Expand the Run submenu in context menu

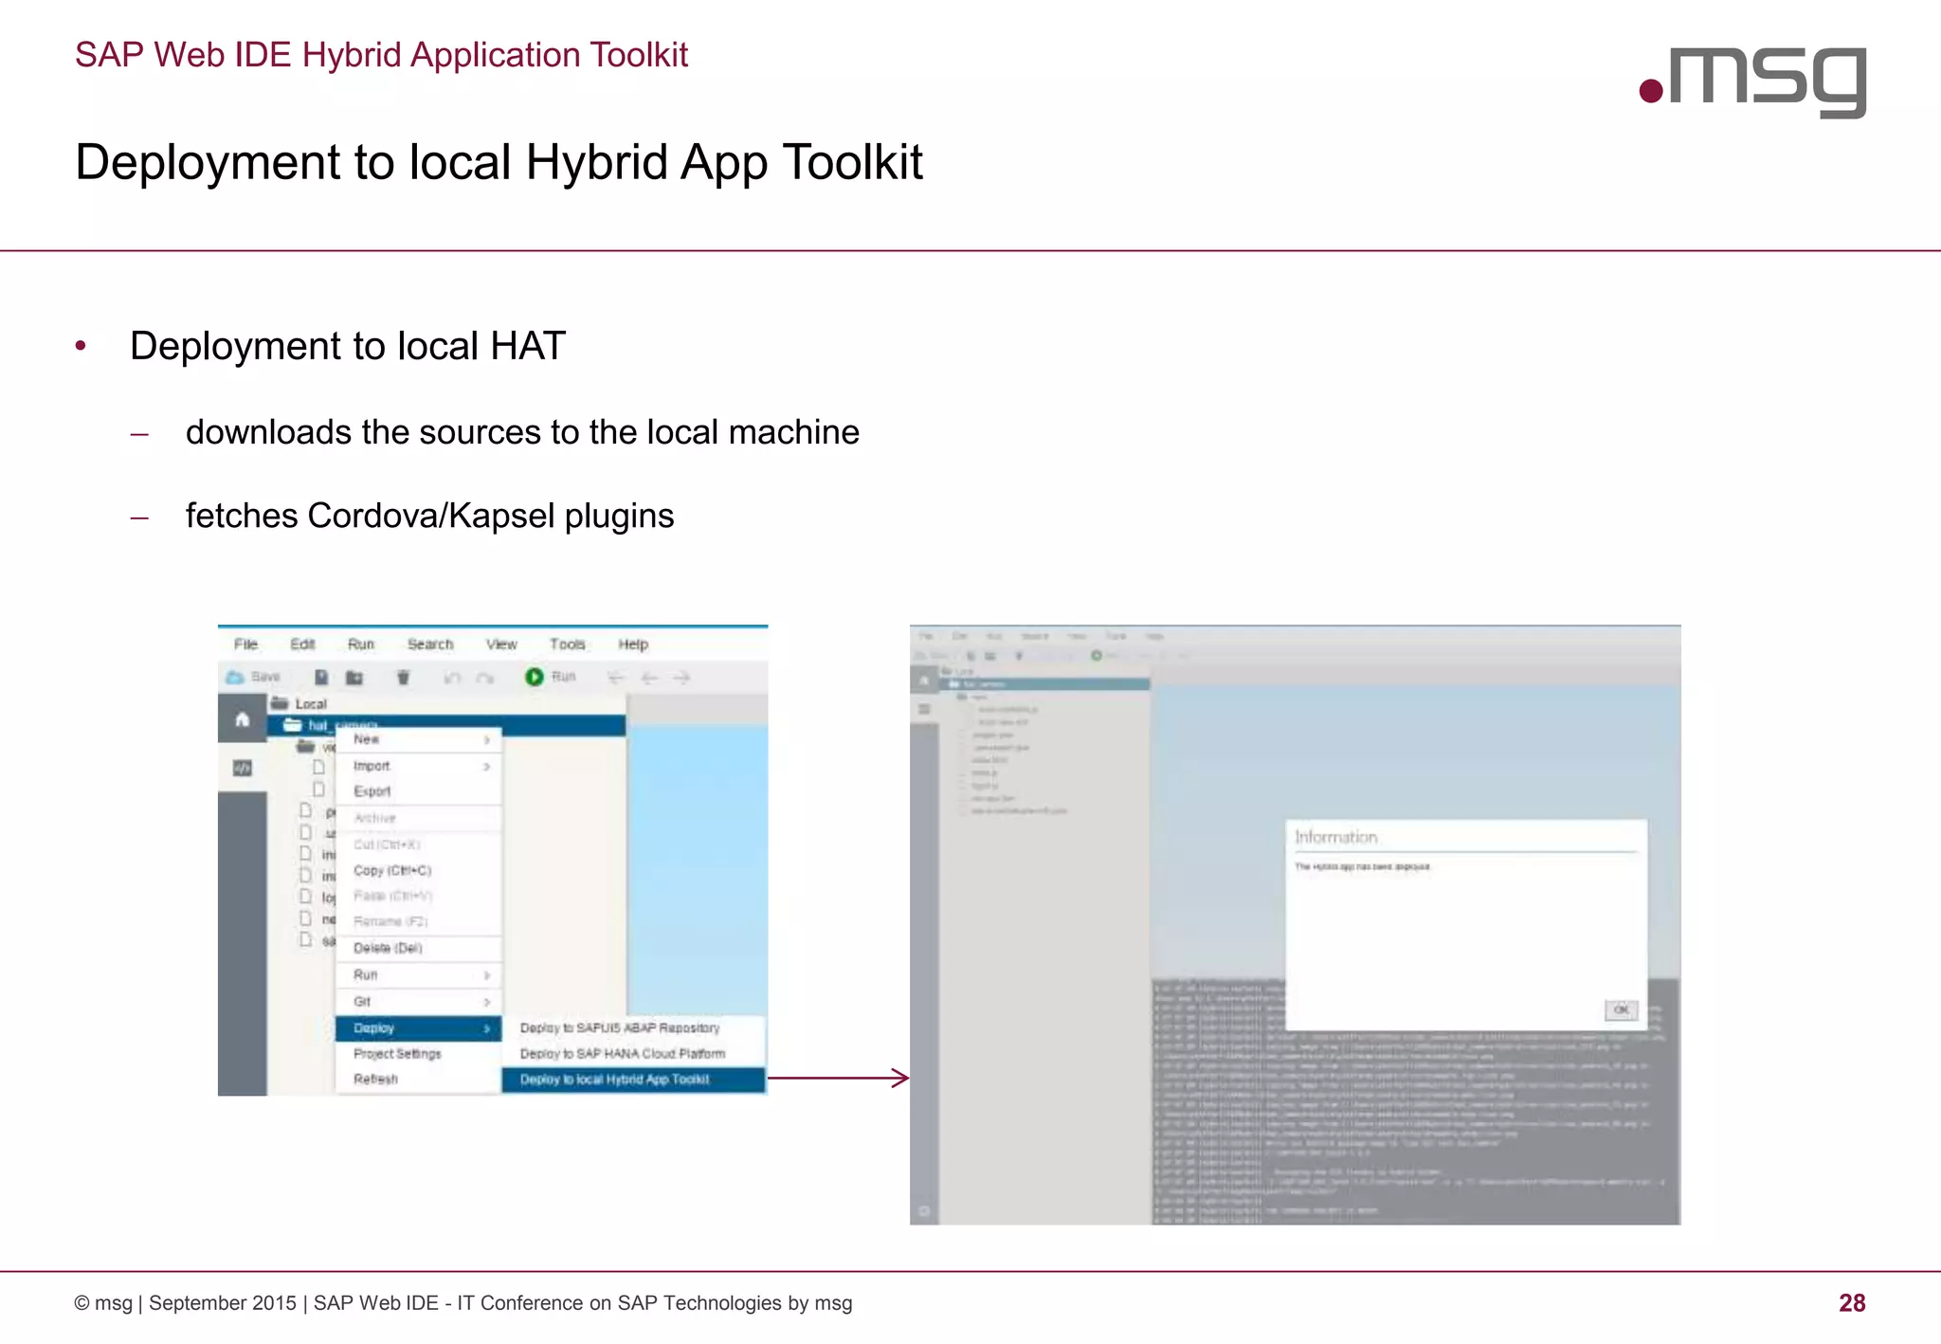click(x=418, y=975)
